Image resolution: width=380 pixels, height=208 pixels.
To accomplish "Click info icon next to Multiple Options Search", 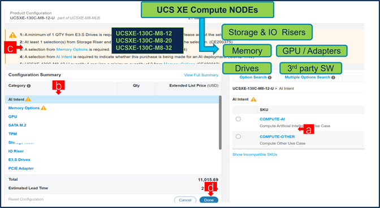I will click(x=333, y=77).
